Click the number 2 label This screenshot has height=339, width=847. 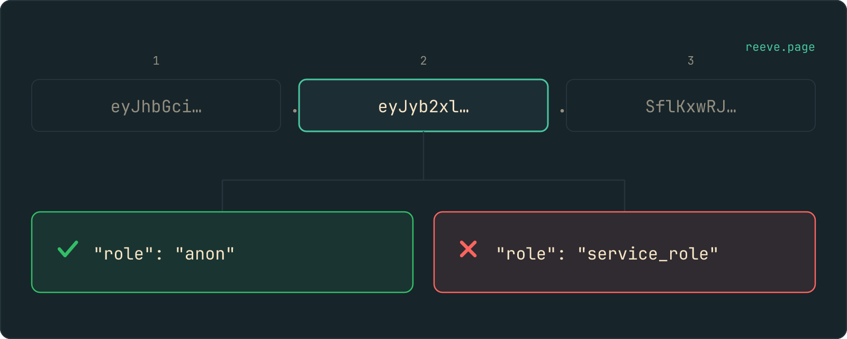click(x=424, y=60)
